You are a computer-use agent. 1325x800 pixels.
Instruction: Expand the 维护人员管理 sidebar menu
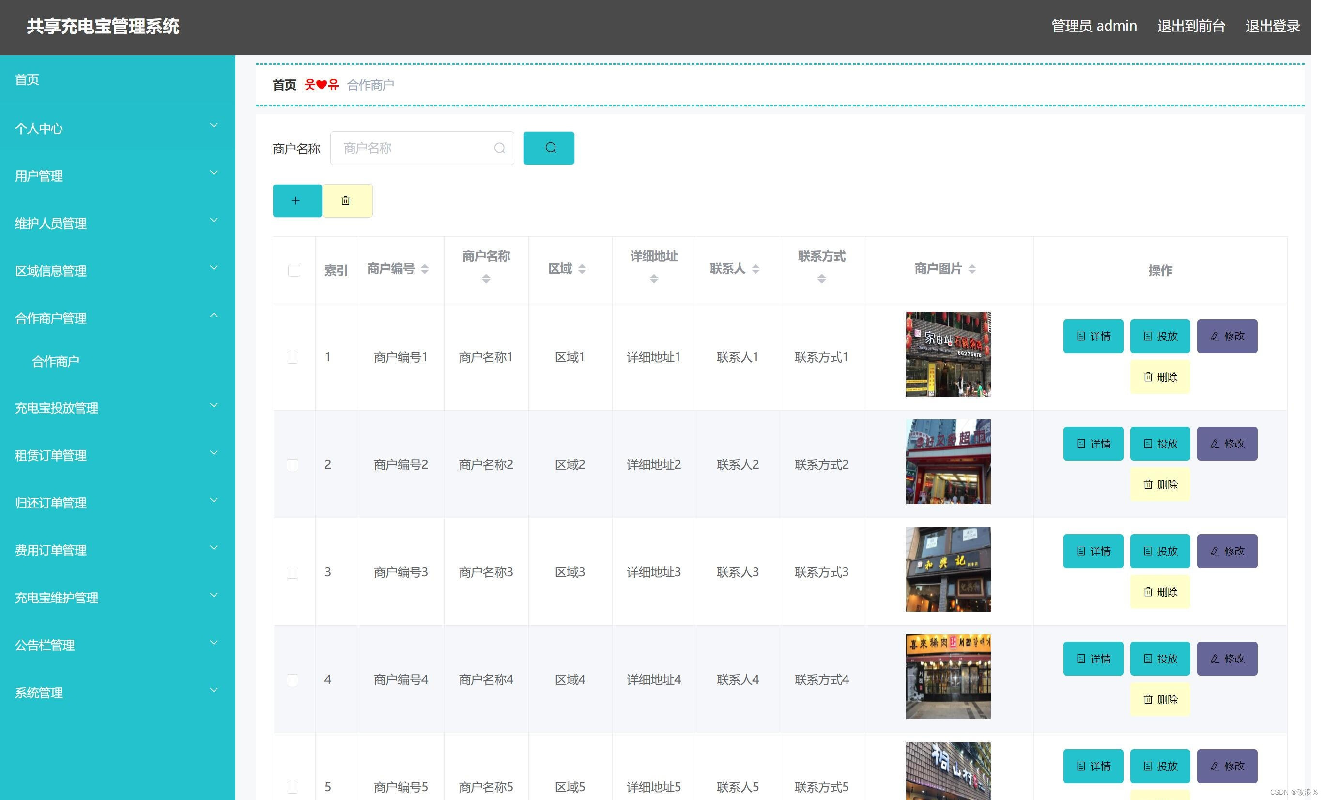[117, 223]
